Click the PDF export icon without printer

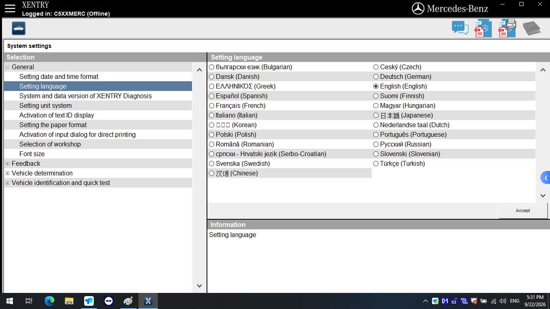point(483,28)
